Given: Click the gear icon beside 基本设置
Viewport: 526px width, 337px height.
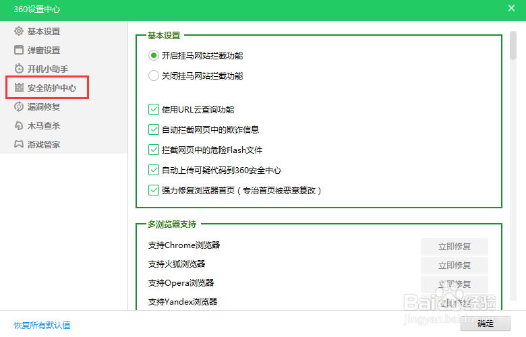Looking at the screenshot, I should click(19, 31).
